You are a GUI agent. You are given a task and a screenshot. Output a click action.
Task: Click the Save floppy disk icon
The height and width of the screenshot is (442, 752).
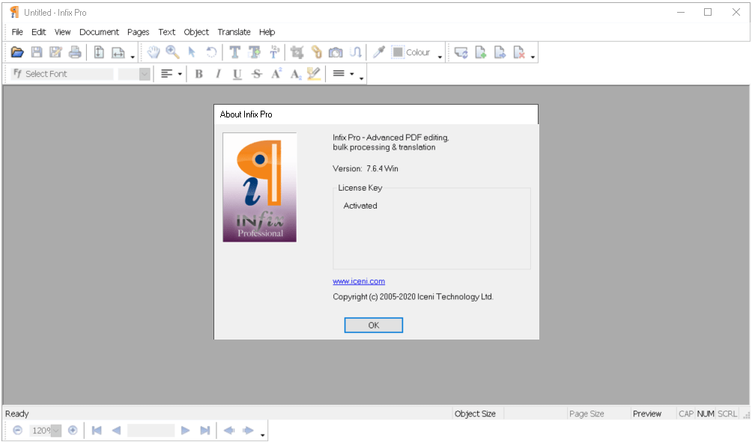click(37, 52)
